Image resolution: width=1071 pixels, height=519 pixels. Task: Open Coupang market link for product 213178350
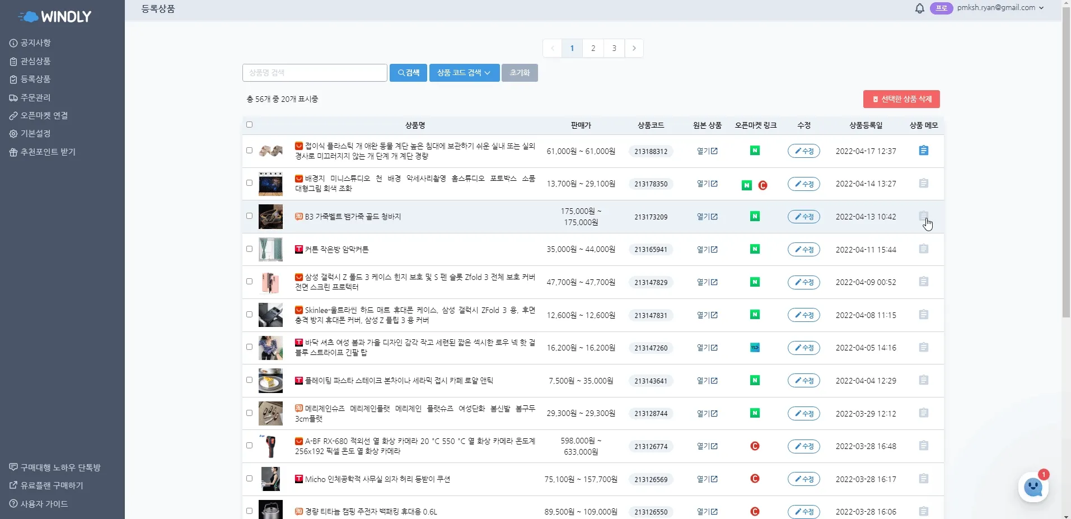[763, 185]
